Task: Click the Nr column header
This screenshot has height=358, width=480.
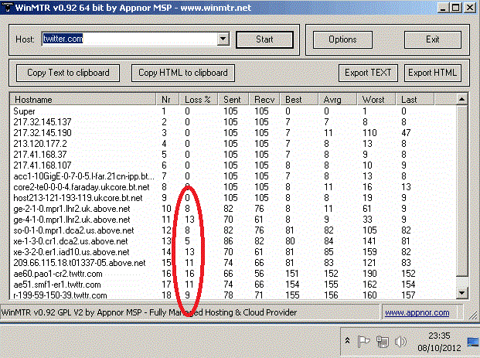Action: pyautogui.click(x=168, y=100)
